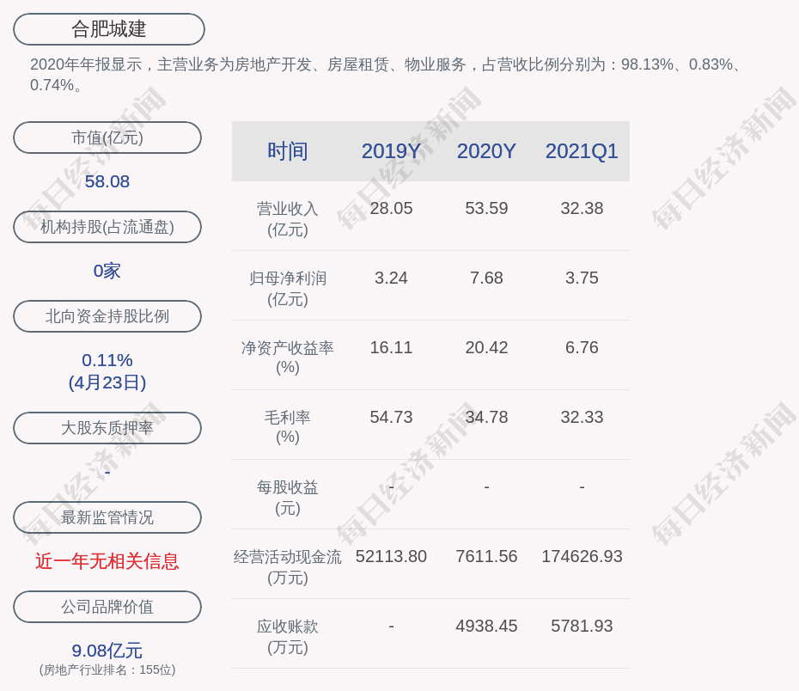Click the 经营活动现金流(万元) row label

(288, 567)
